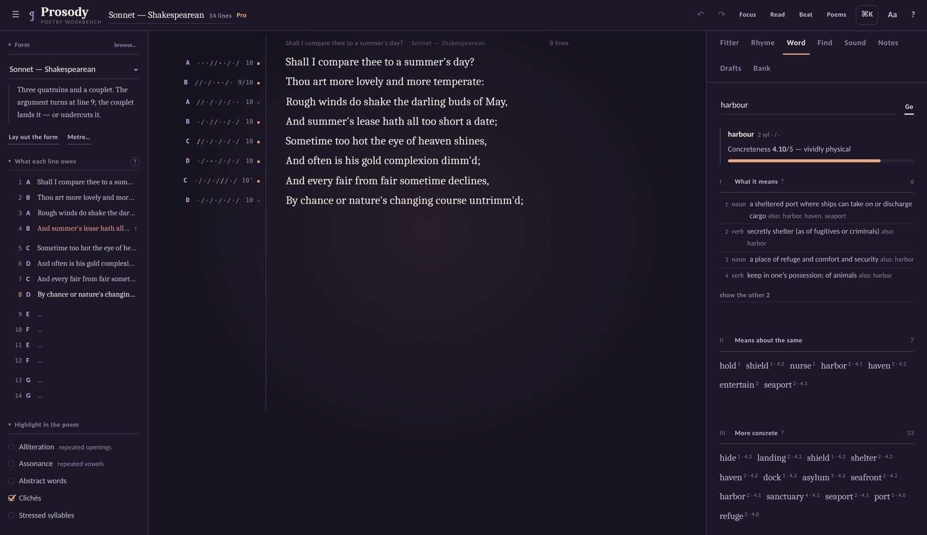Click the poem line Rough winds do shake

[x=396, y=102]
